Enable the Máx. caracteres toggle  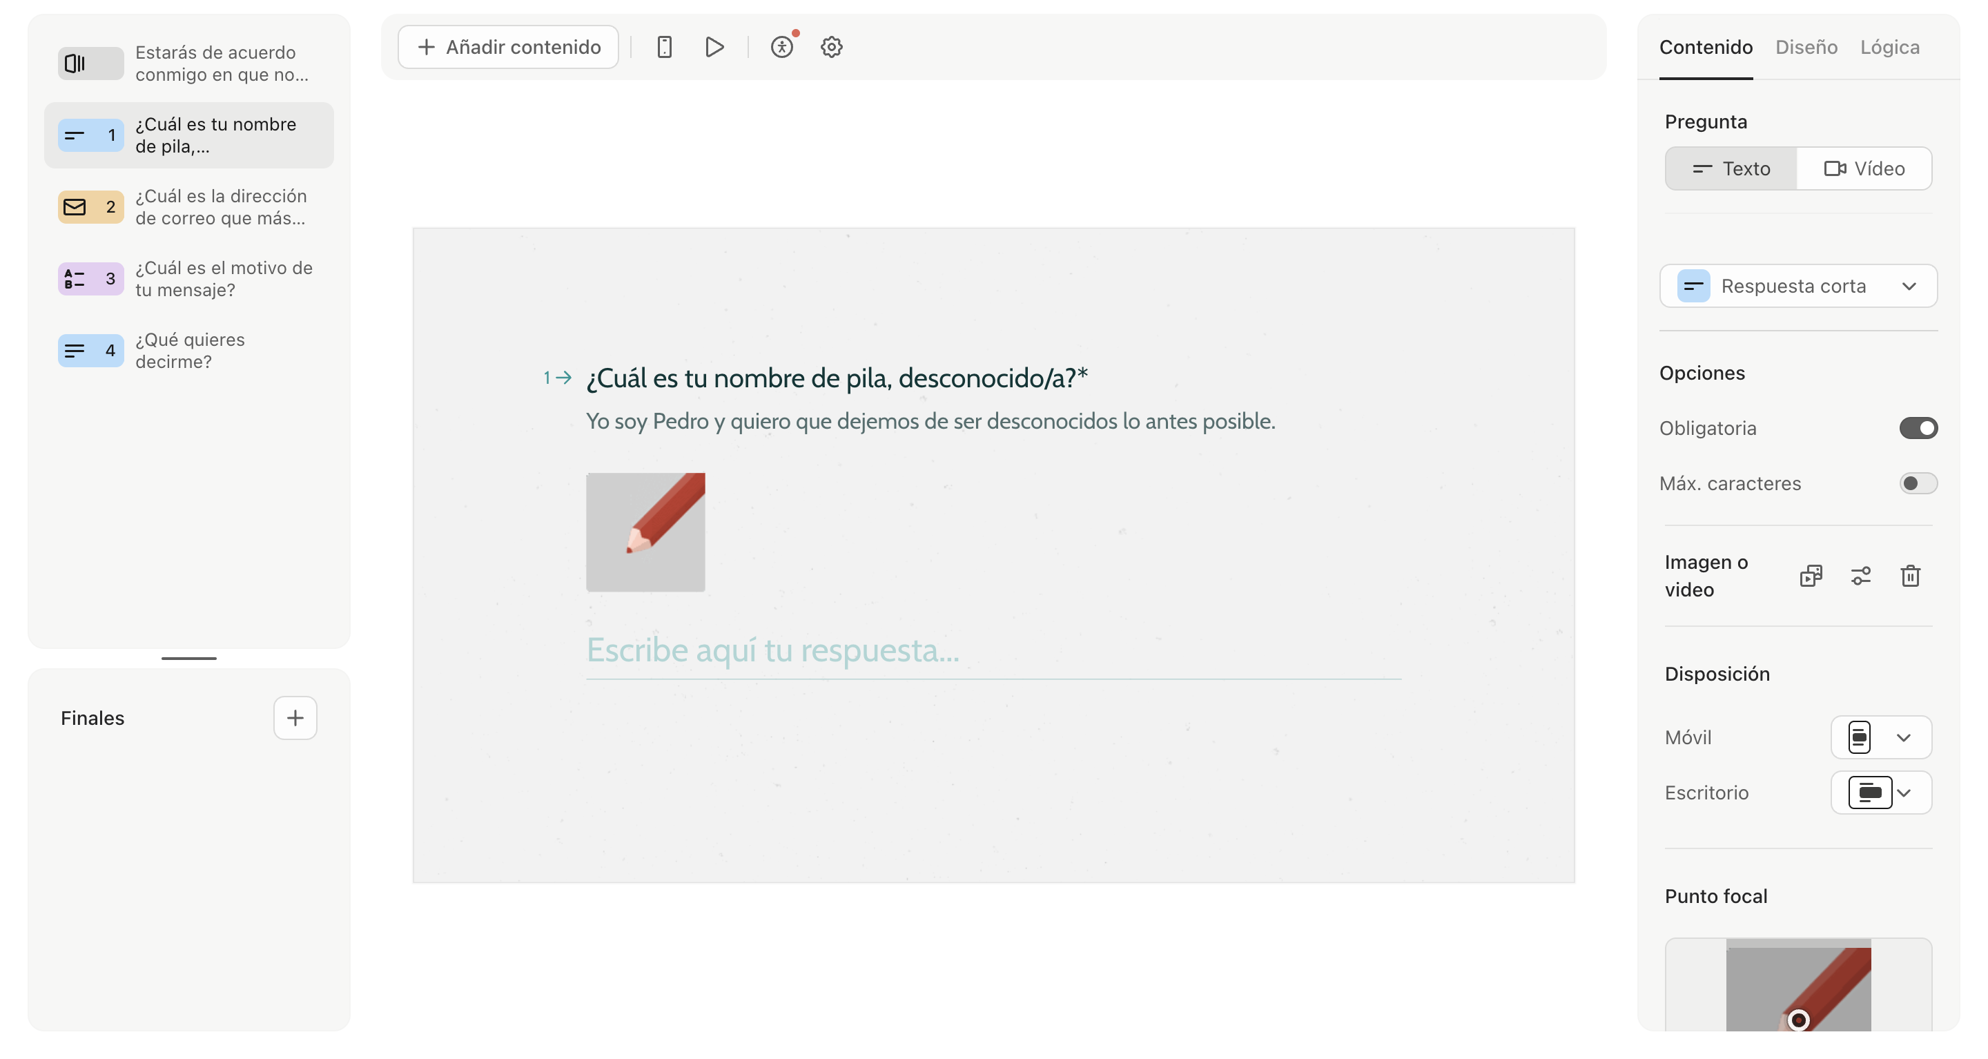(1919, 483)
